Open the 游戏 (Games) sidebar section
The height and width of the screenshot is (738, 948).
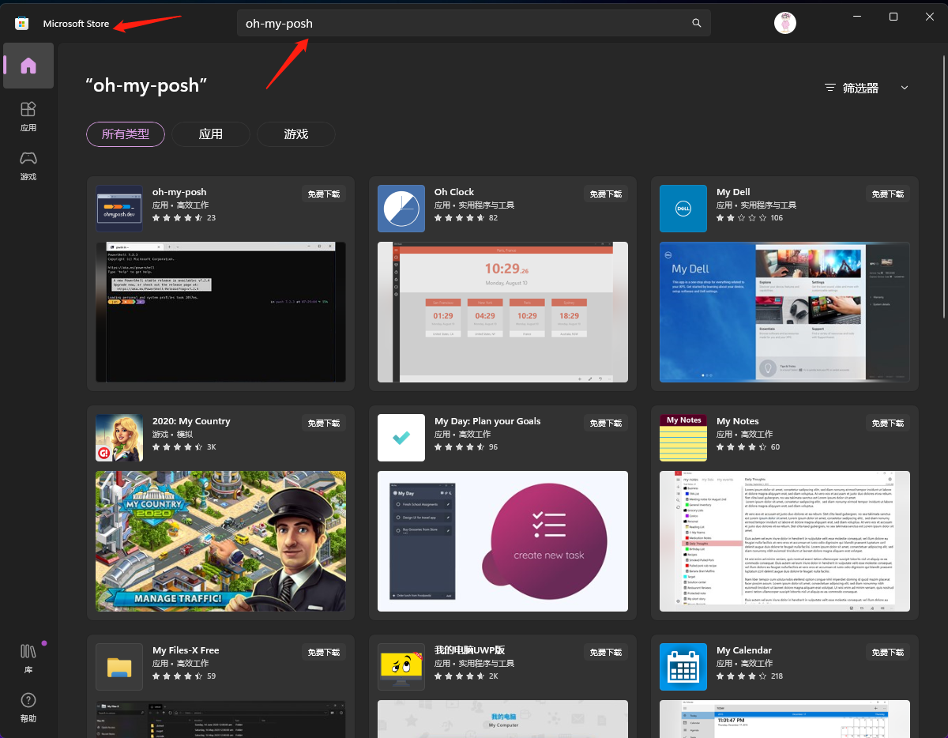point(28,164)
